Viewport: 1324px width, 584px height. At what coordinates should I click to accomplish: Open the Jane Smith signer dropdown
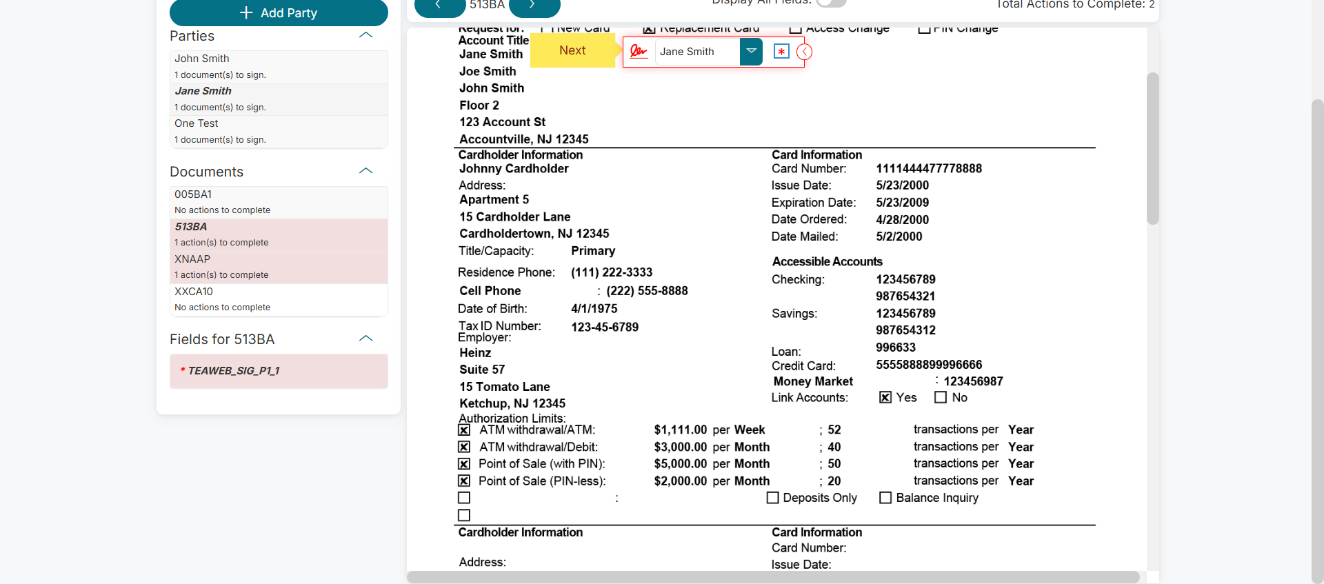(751, 52)
